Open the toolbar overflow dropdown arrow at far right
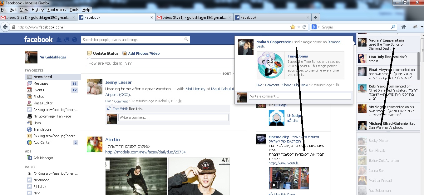Screen dimensions: 424x195 422,27
